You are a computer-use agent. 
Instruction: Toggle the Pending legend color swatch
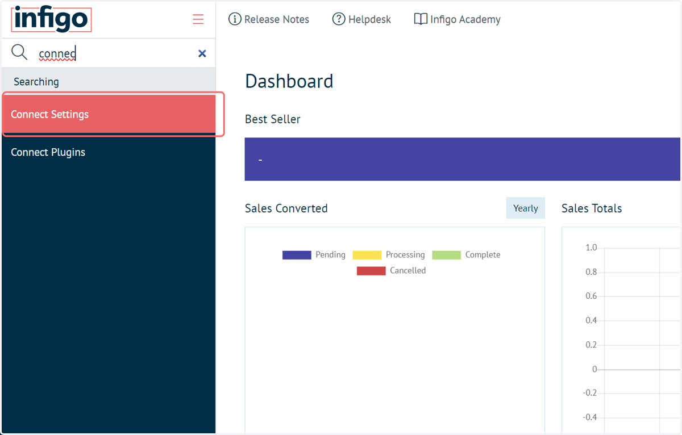pos(297,255)
